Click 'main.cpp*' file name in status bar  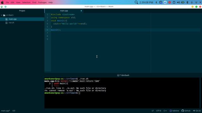[x=6, y=111]
